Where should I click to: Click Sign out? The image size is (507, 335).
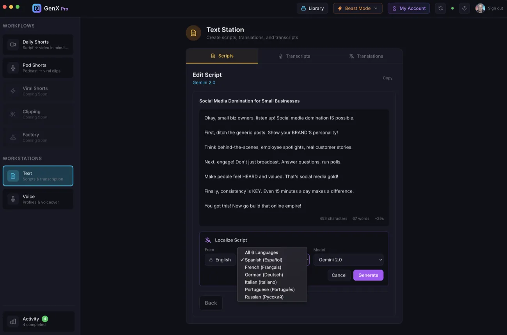tap(495, 8)
